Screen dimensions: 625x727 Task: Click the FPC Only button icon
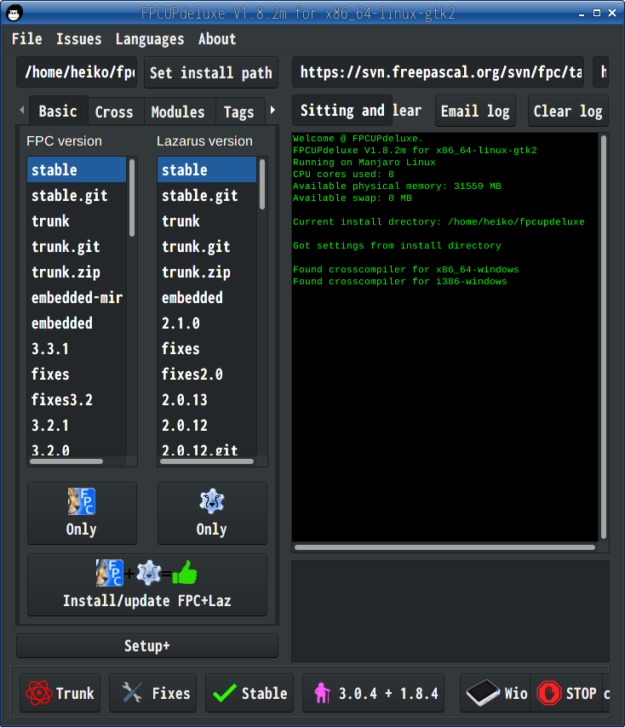coord(82,501)
